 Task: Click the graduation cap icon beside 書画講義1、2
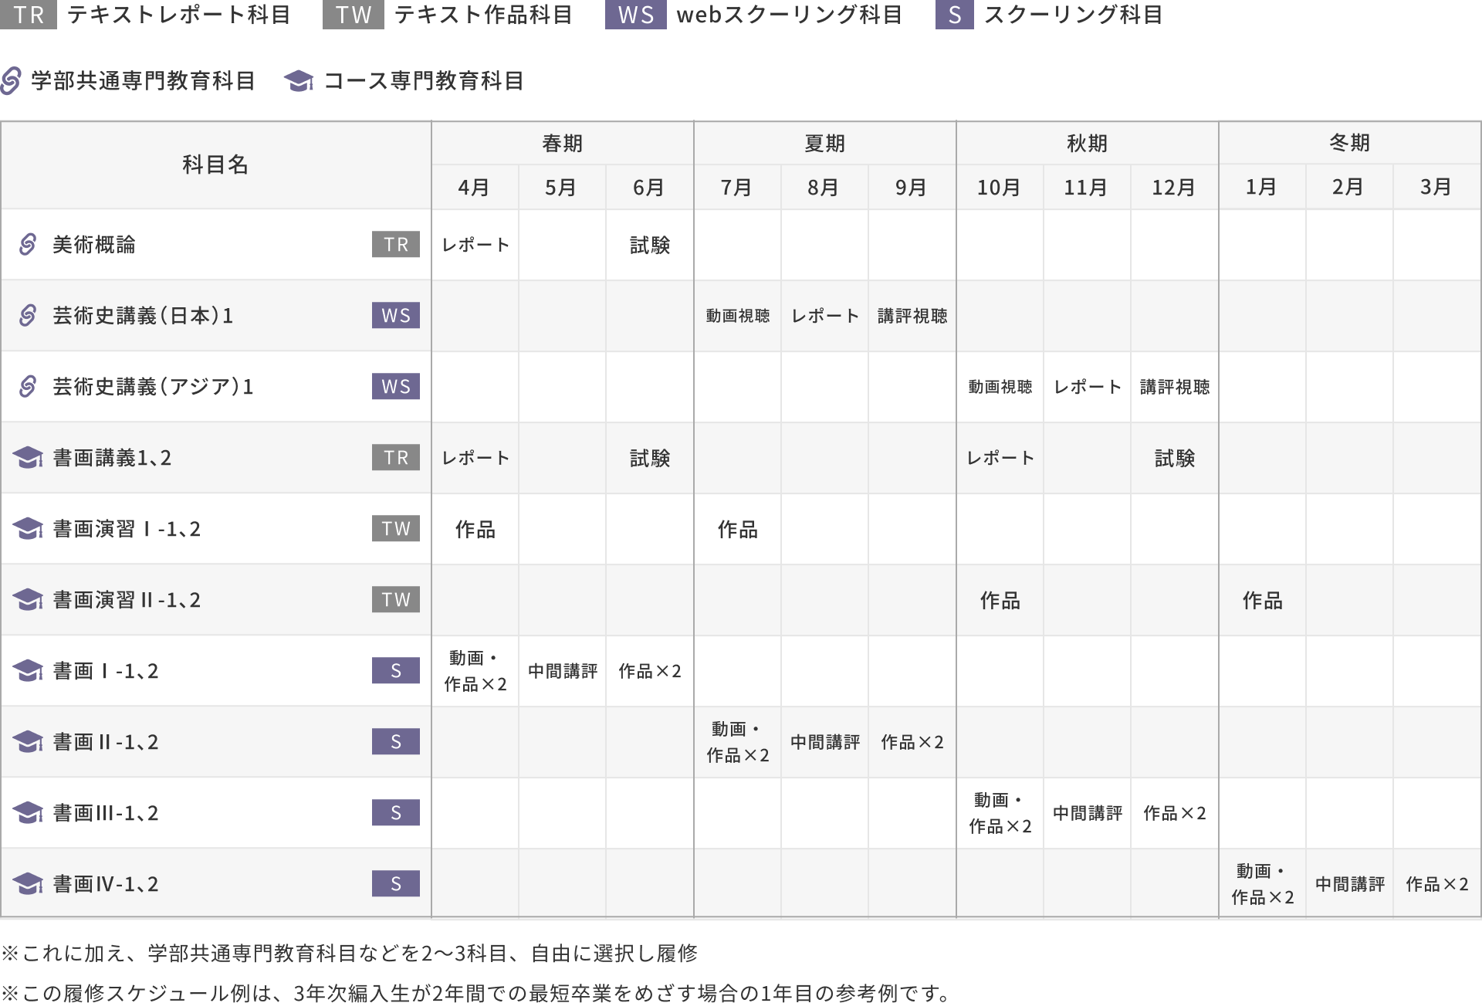point(28,458)
